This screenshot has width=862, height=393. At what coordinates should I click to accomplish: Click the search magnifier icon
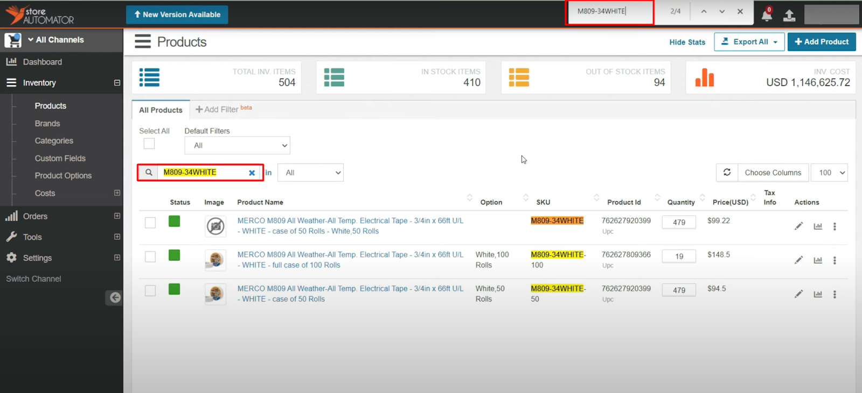coord(149,173)
